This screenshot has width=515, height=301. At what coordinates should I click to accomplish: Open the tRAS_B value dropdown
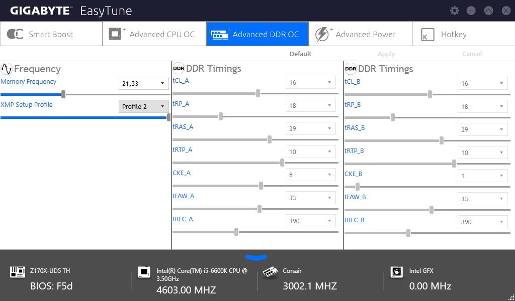tap(482, 129)
